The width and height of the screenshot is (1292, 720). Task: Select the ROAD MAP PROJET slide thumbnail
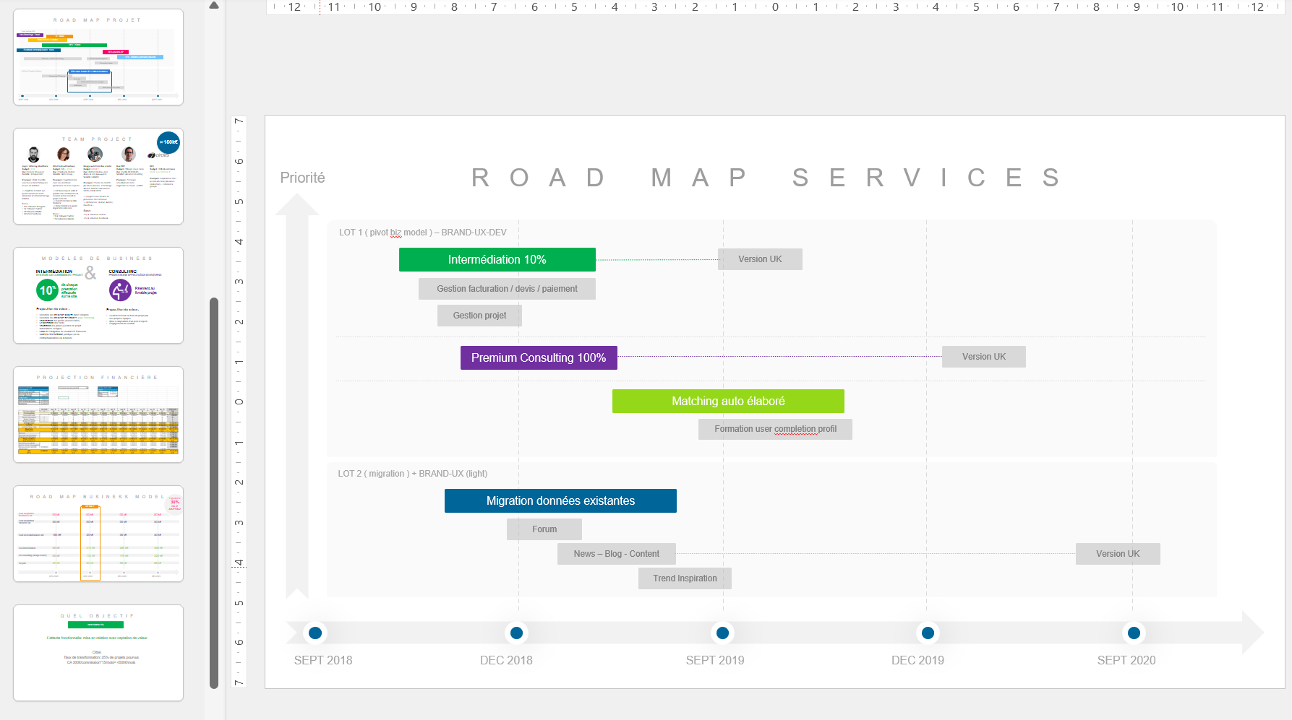click(x=98, y=57)
